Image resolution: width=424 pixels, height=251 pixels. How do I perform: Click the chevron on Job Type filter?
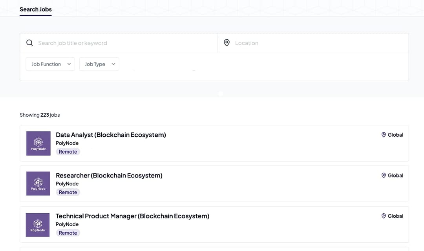(x=113, y=64)
